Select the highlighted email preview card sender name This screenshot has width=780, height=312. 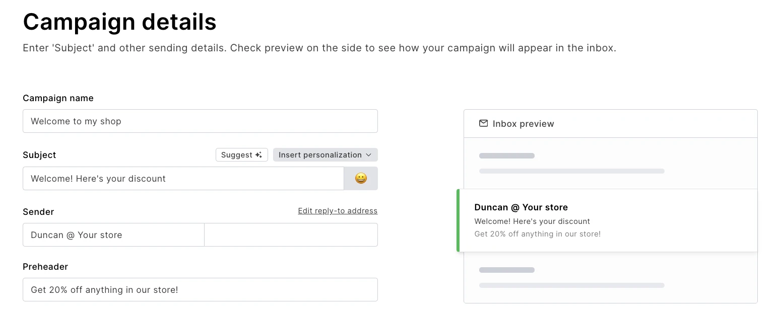[x=521, y=207]
